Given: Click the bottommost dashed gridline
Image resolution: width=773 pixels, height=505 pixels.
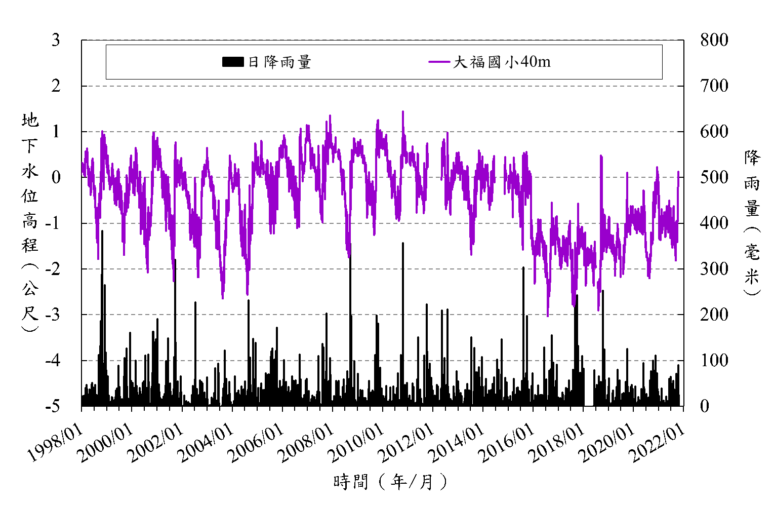Looking at the screenshot, I should 383,361.
